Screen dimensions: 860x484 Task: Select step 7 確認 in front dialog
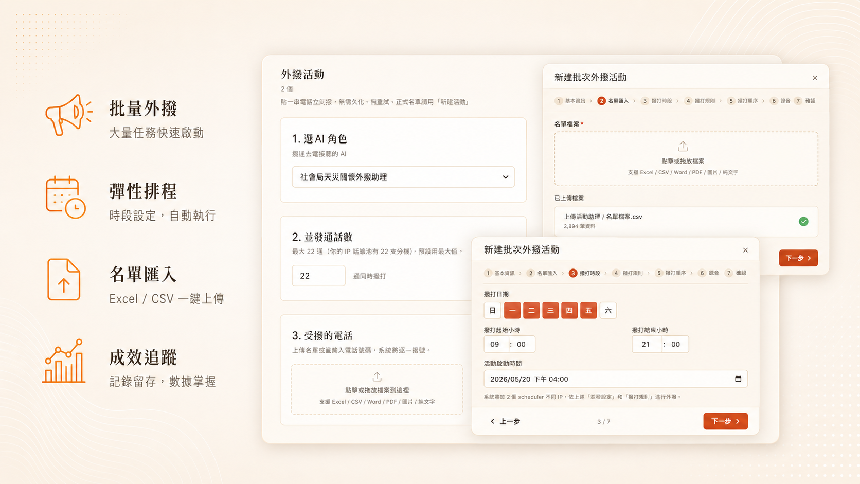736,273
